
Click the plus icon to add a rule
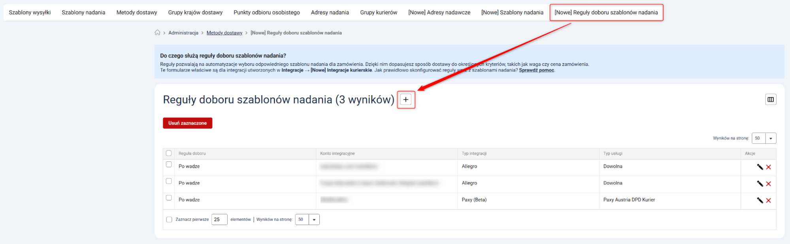[405, 99]
